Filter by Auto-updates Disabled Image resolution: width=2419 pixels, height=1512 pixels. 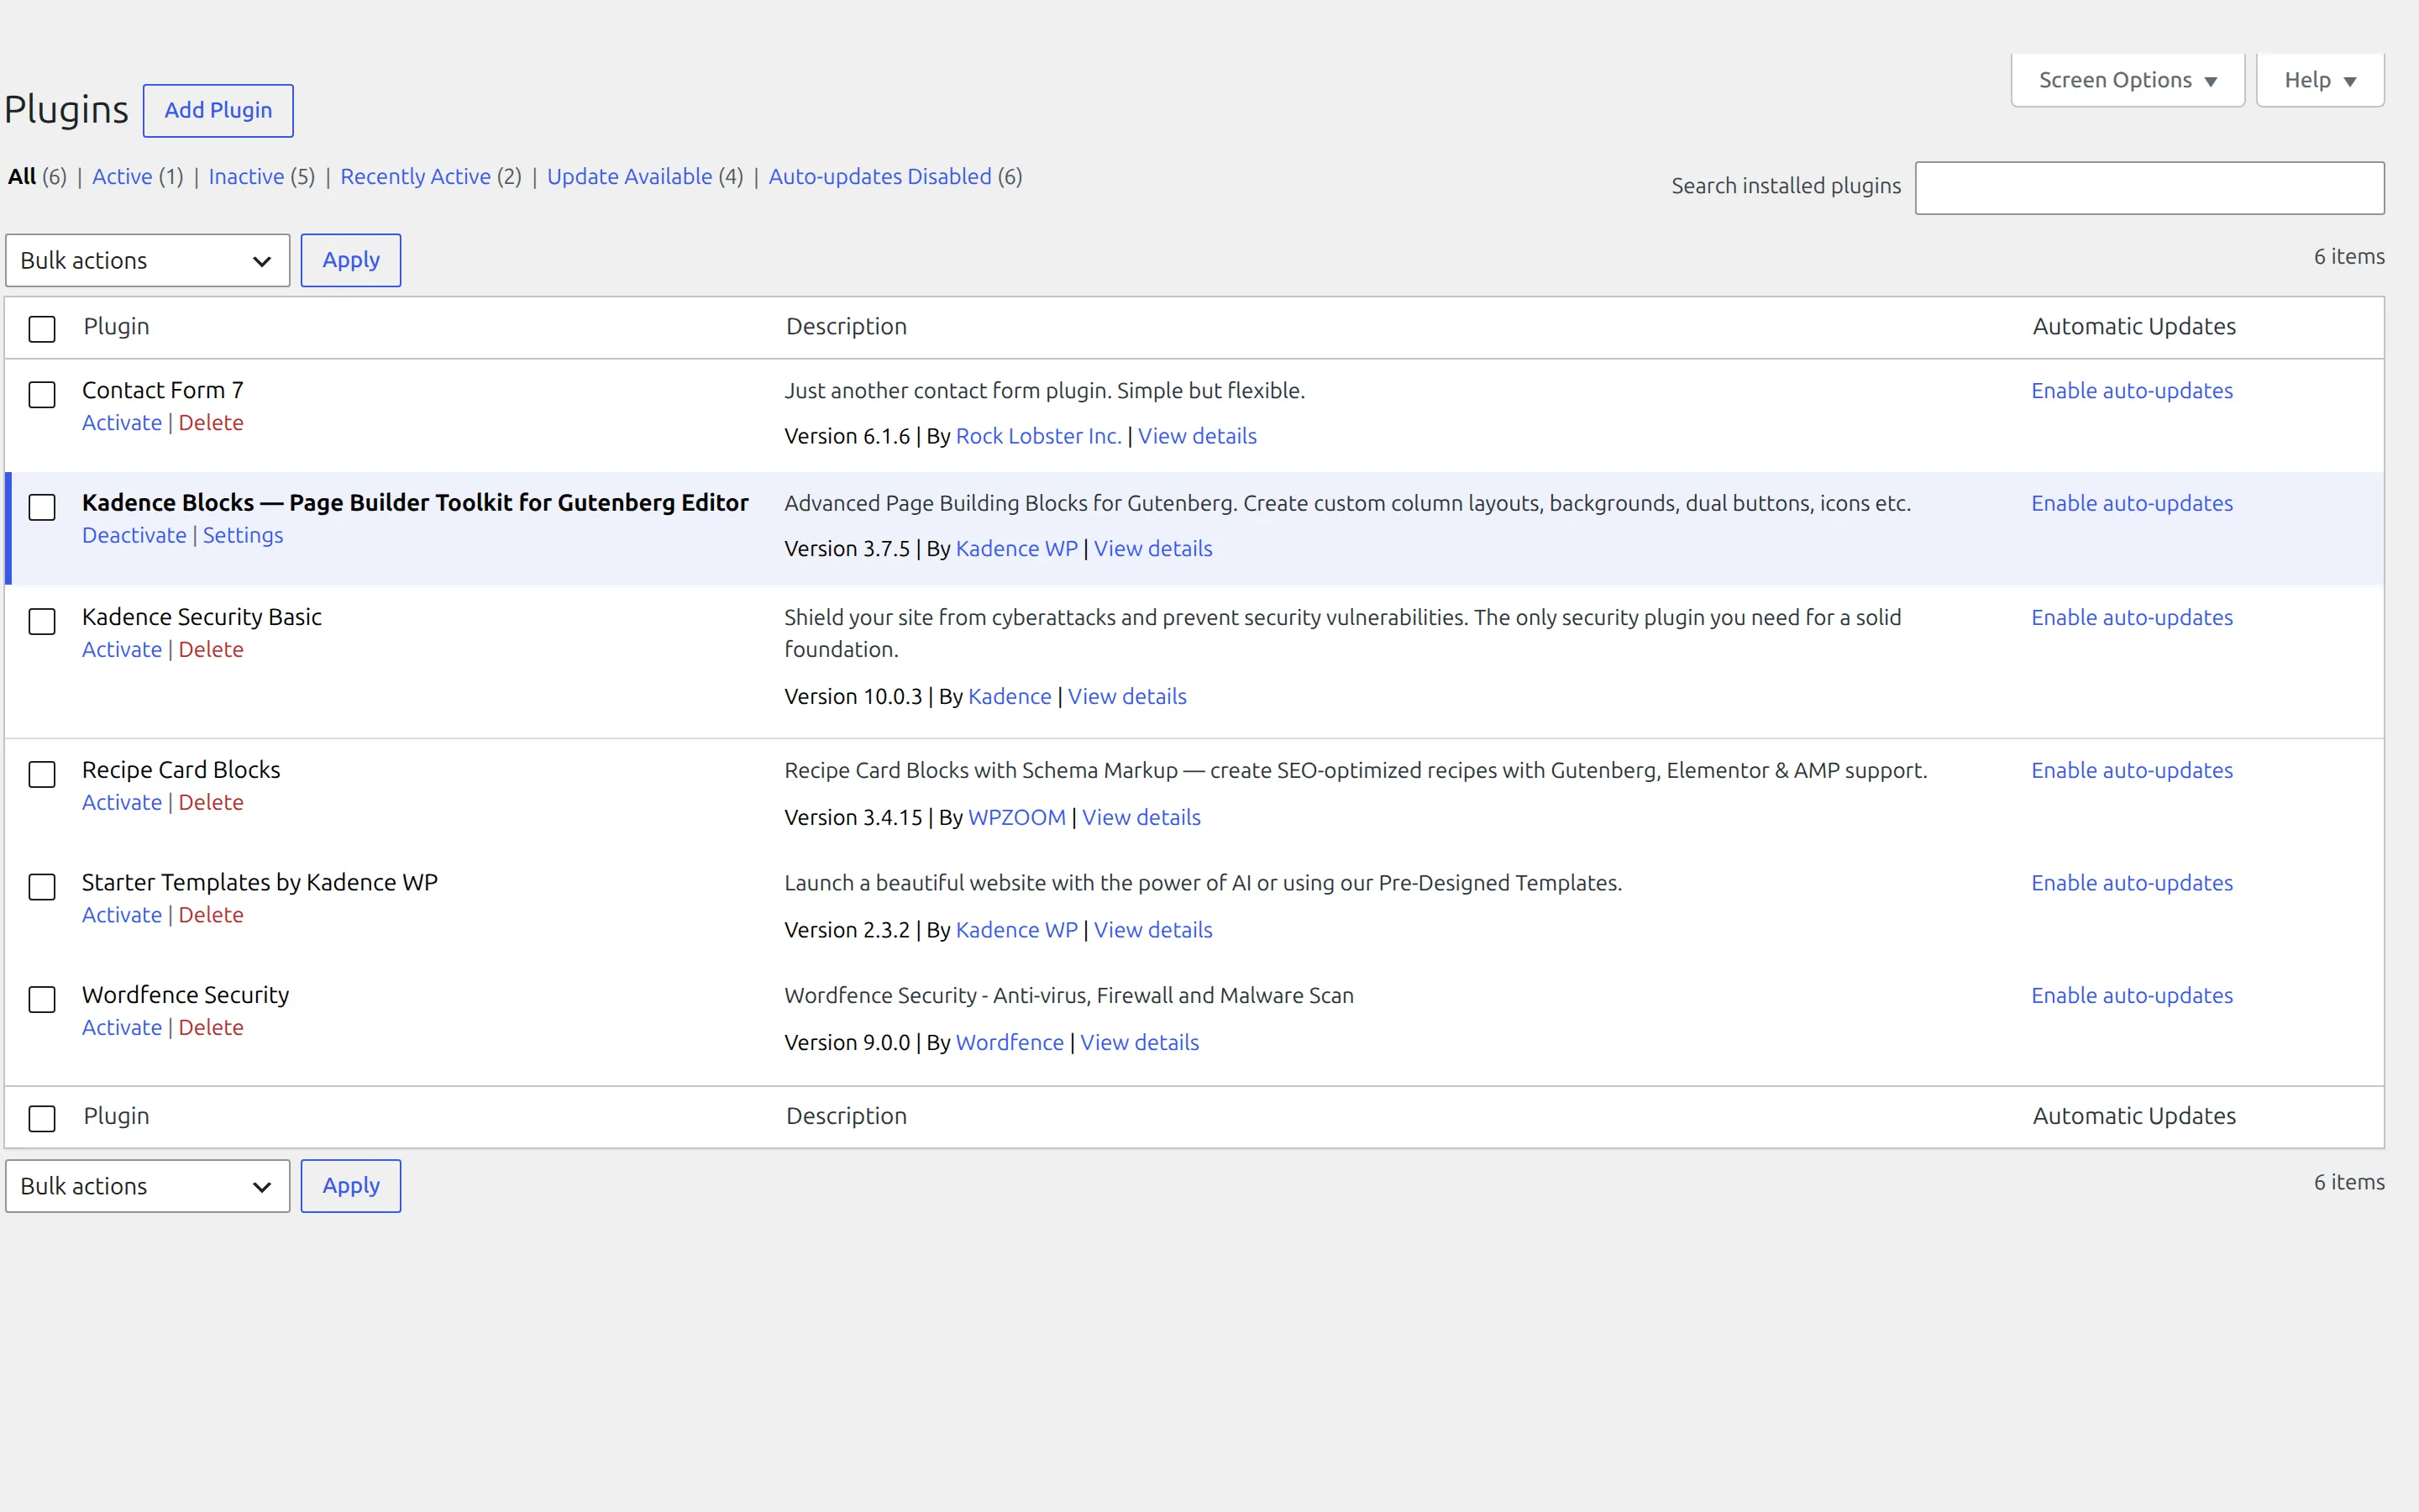coord(879,176)
